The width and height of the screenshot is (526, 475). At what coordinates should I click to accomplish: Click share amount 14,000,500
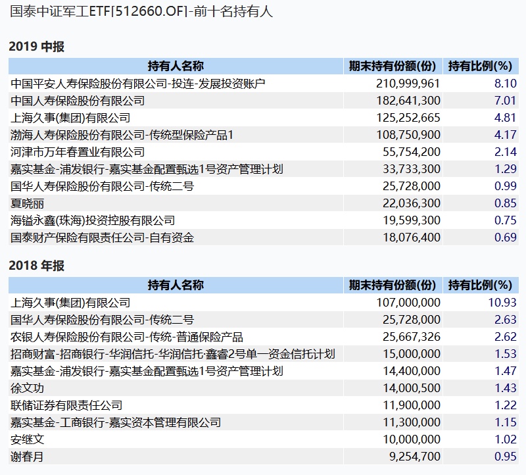coord(412,388)
